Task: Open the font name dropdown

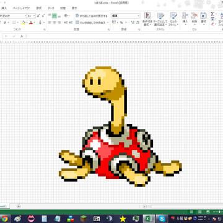Action: [25, 15]
